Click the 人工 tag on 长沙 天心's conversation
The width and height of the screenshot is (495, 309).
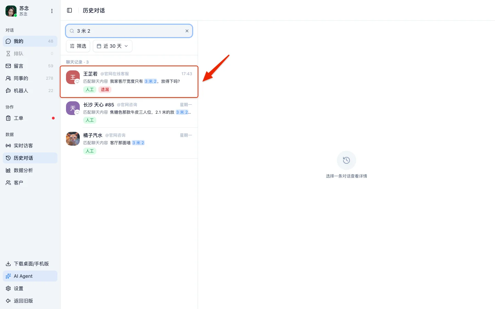coord(90,120)
